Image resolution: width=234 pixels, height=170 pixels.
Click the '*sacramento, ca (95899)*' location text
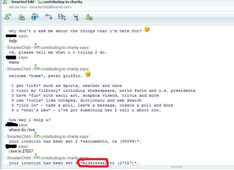coord(110,141)
